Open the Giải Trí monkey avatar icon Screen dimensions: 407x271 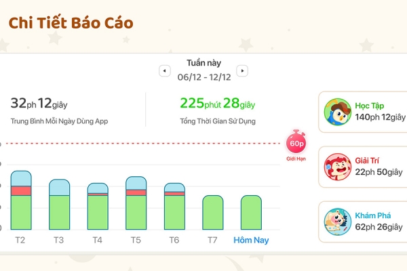tap(337, 167)
